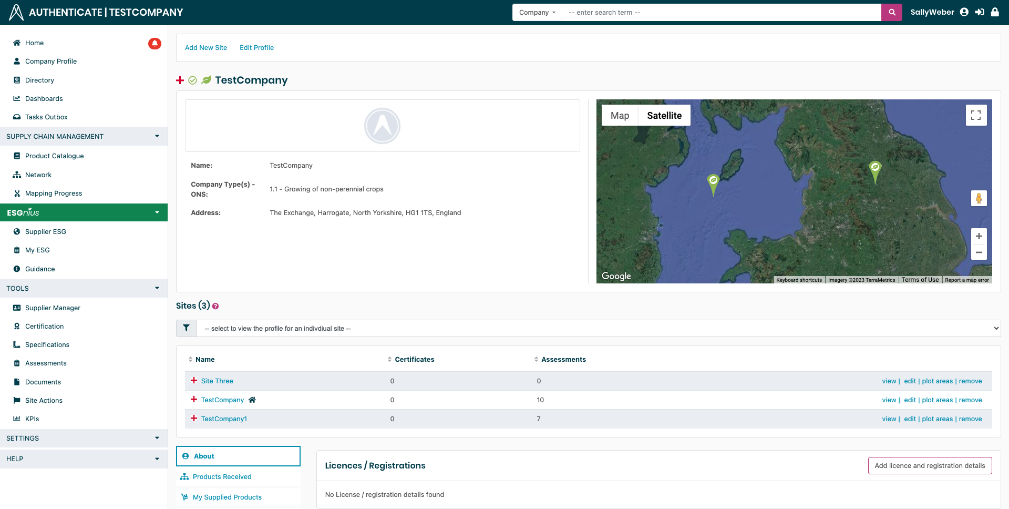The width and height of the screenshot is (1009, 509).
Task: Zoom in on the map
Action: (x=979, y=237)
